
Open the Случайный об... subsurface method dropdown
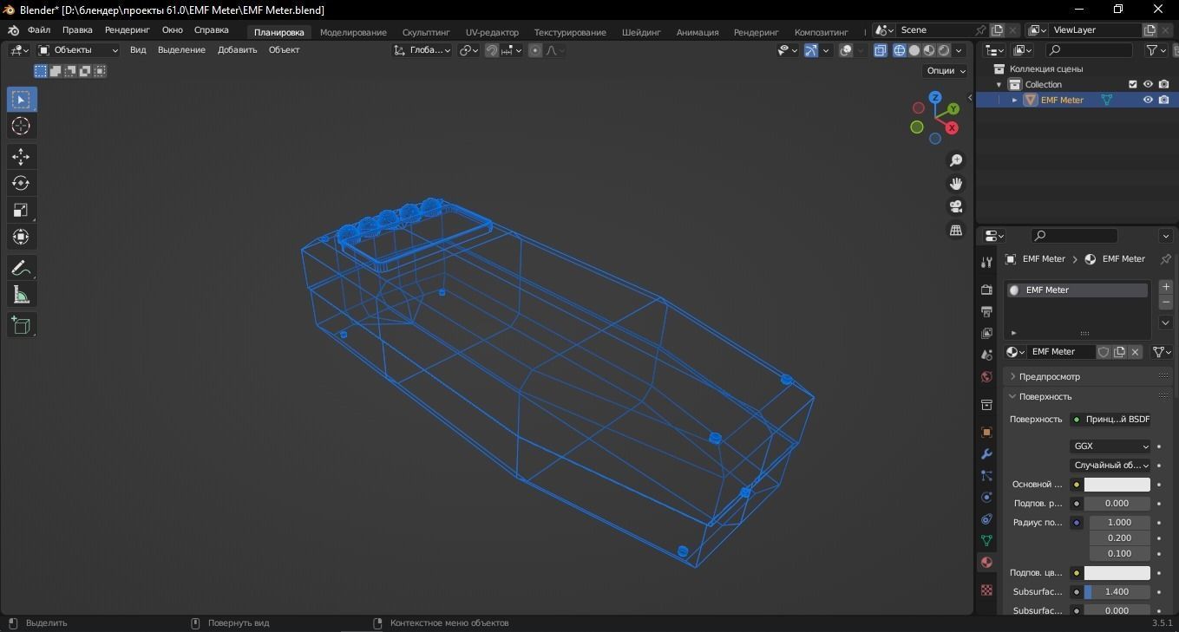click(x=1110, y=466)
